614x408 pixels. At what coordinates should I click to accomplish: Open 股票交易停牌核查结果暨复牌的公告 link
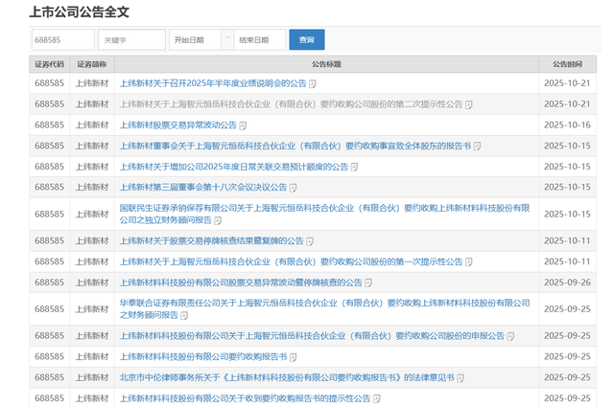(211, 241)
